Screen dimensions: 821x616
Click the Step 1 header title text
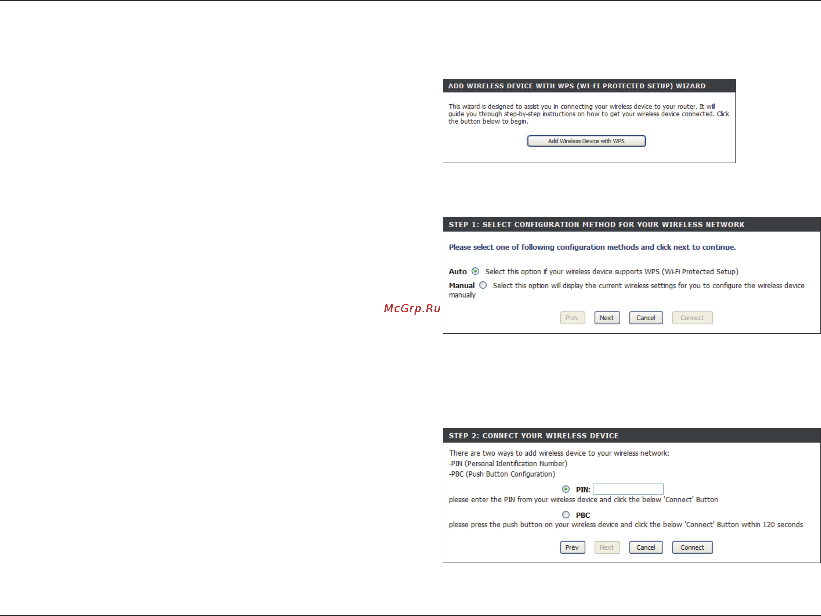pyautogui.click(x=596, y=225)
